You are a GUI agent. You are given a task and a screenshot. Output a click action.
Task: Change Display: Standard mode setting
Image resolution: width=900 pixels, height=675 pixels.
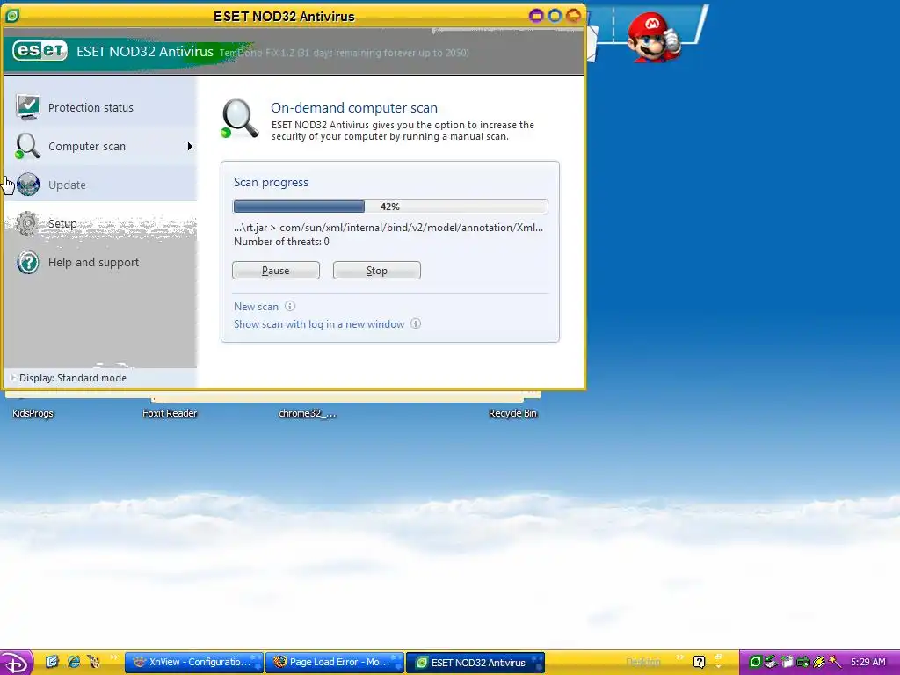(x=72, y=378)
